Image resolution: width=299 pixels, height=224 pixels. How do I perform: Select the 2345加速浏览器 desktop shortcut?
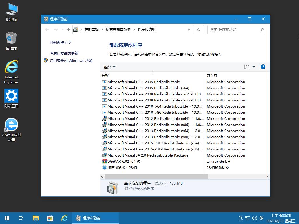tap(11, 130)
